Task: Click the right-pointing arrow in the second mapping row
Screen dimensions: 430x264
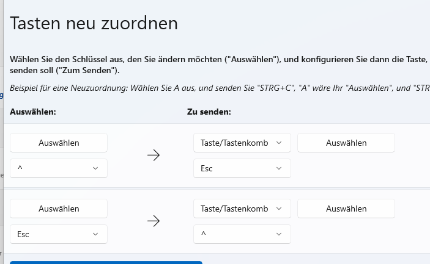Action: tap(154, 221)
